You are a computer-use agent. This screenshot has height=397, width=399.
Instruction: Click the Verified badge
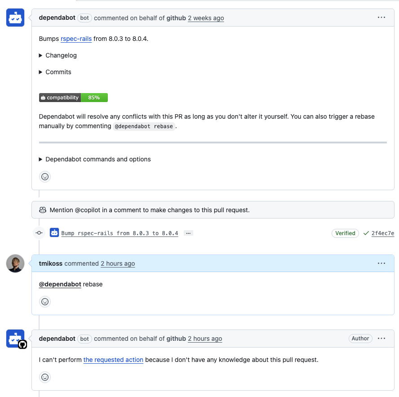[x=345, y=233]
